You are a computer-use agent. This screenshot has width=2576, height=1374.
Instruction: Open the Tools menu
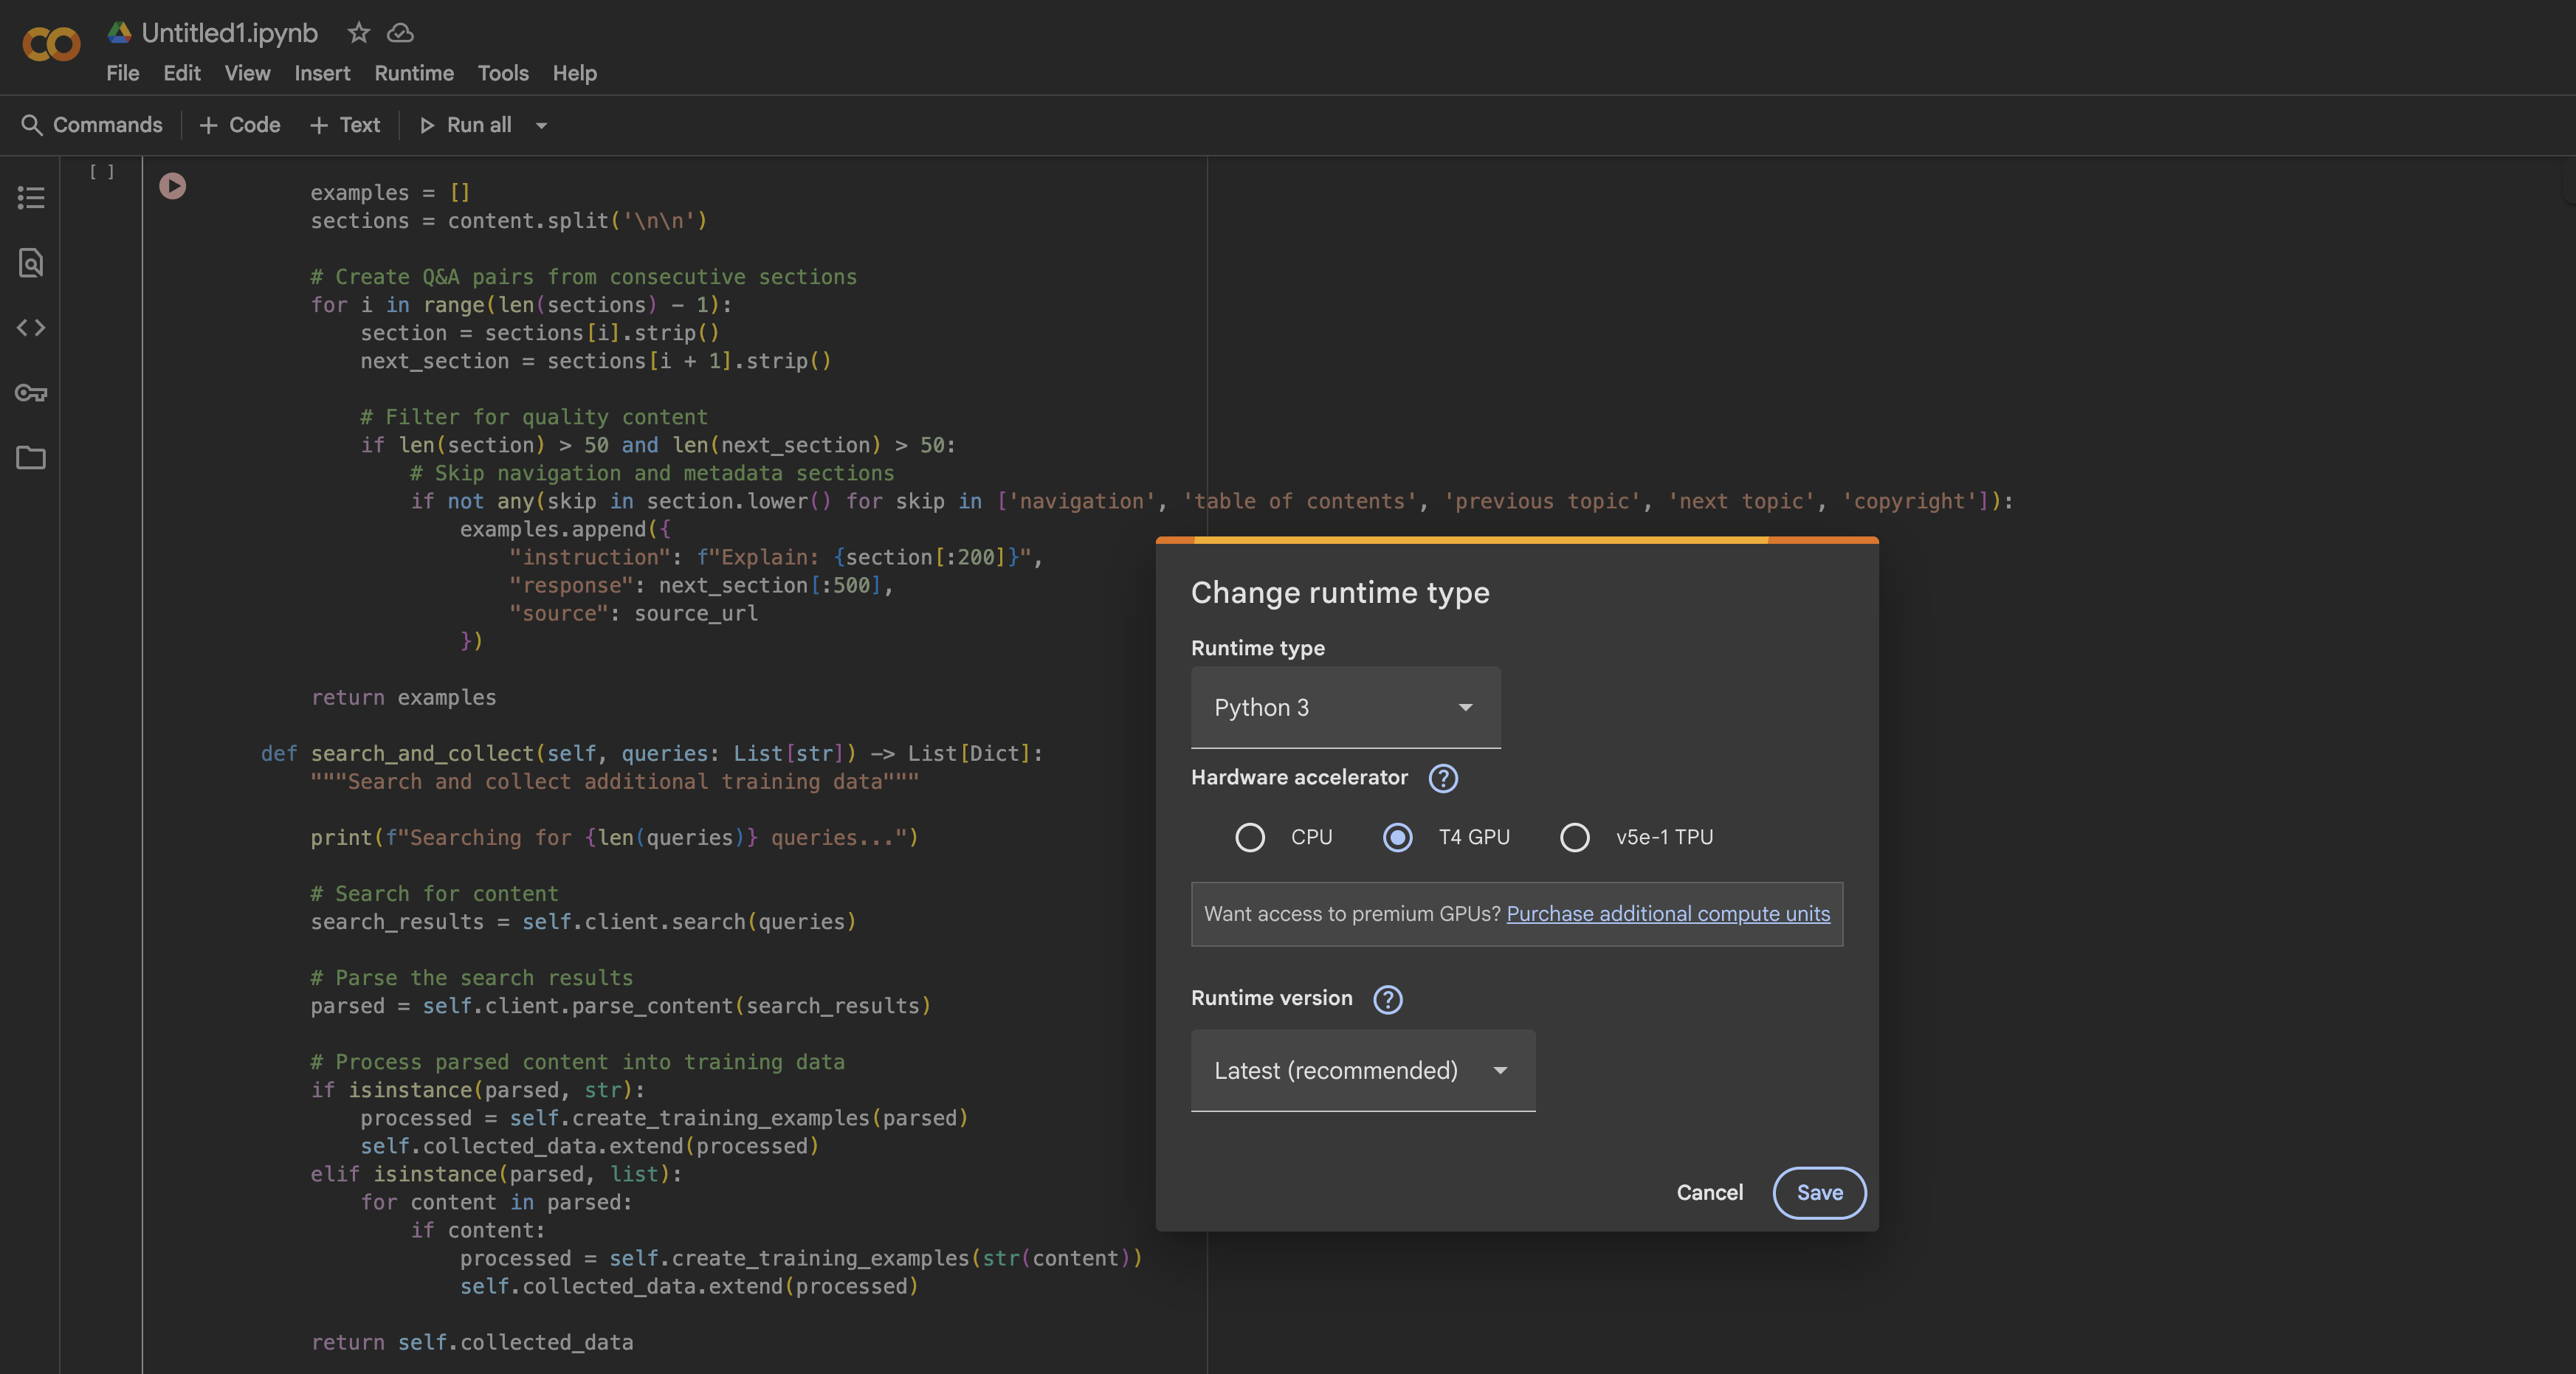pos(502,73)
